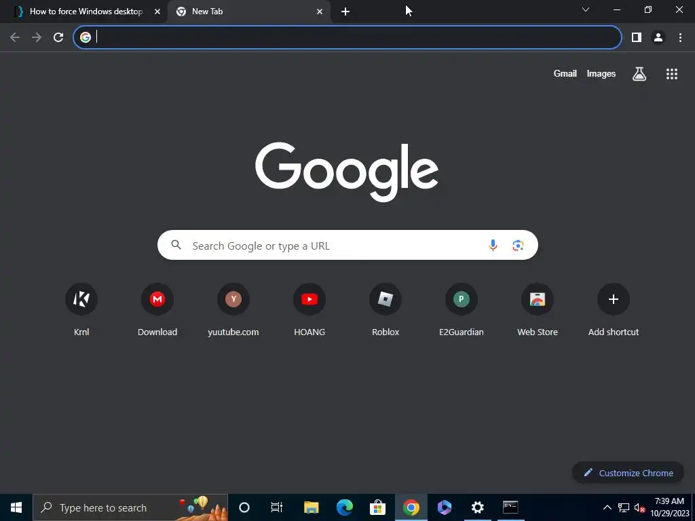
Task: Open Search Labs flask icon
Action: 639,73
